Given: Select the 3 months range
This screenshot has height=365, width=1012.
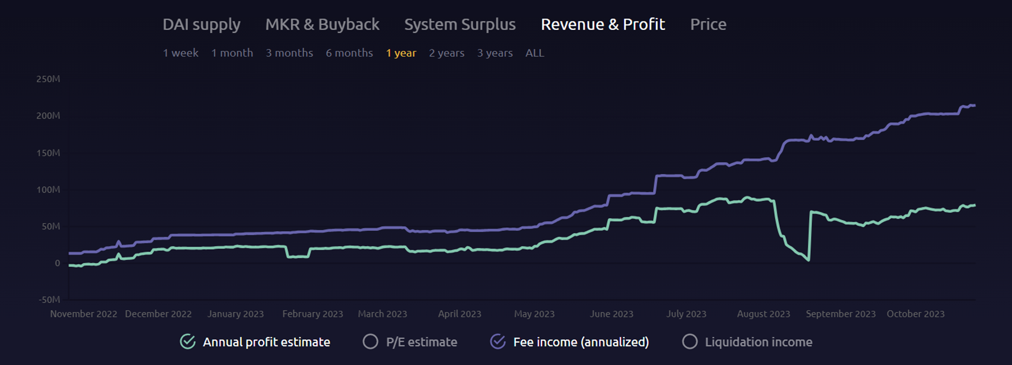Looking at the screenshot, I should coord(289,53).
